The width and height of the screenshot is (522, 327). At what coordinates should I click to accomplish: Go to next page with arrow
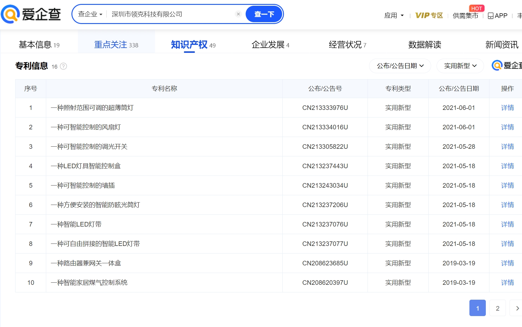click(x=517, y=308)
